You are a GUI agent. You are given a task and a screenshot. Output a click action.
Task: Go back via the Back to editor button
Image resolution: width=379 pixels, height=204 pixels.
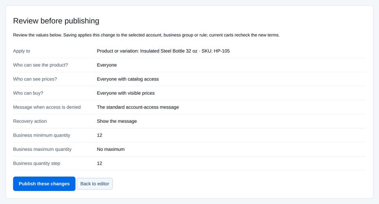tap(95, 184)
